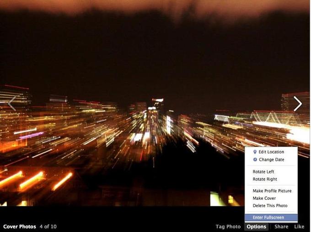Go to the previous photo arrow

pos(12,104)
